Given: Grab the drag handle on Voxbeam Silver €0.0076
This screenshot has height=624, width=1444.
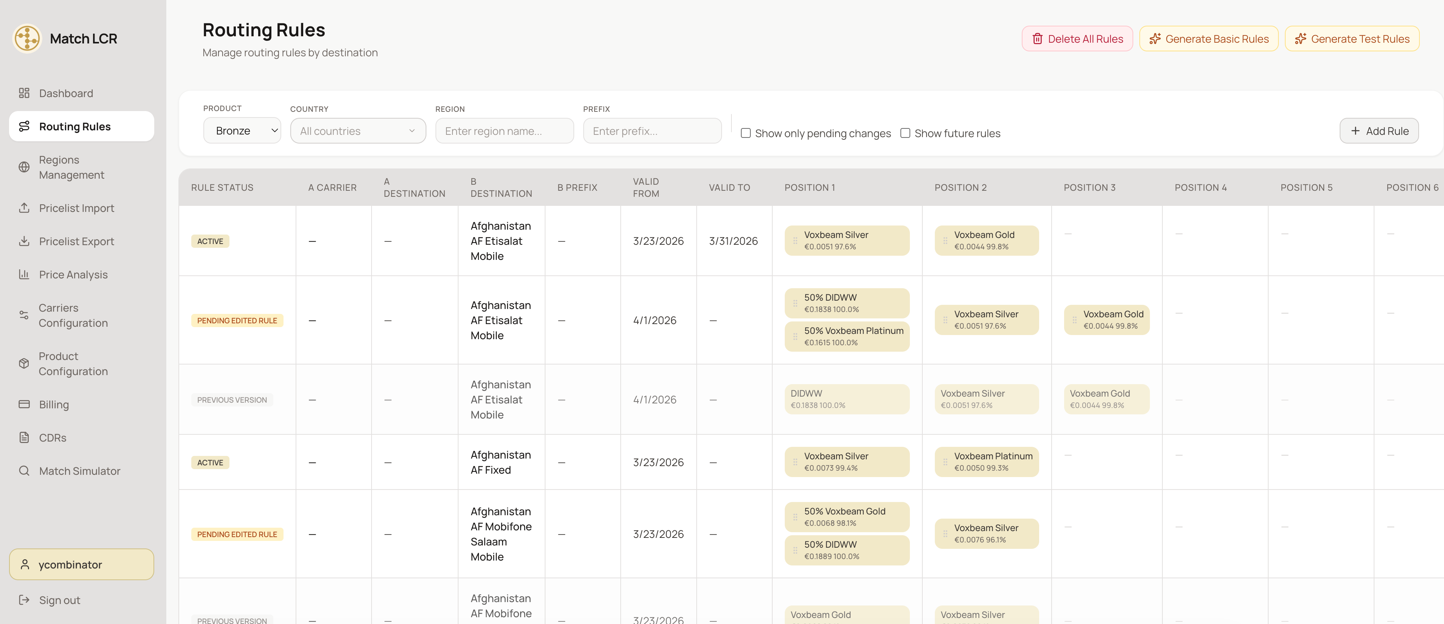Looking at the screenshot, I should pyautogui.click(x=945, y=534).
